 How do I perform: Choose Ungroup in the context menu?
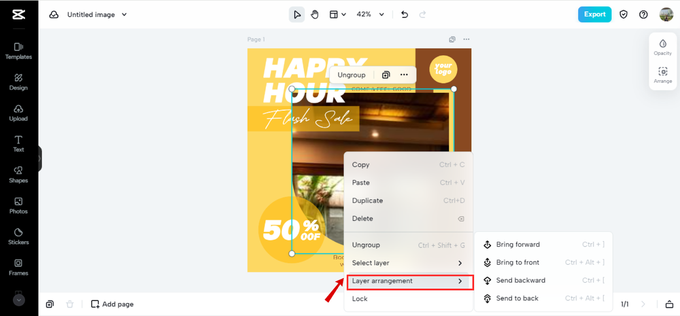click(408, 245)
